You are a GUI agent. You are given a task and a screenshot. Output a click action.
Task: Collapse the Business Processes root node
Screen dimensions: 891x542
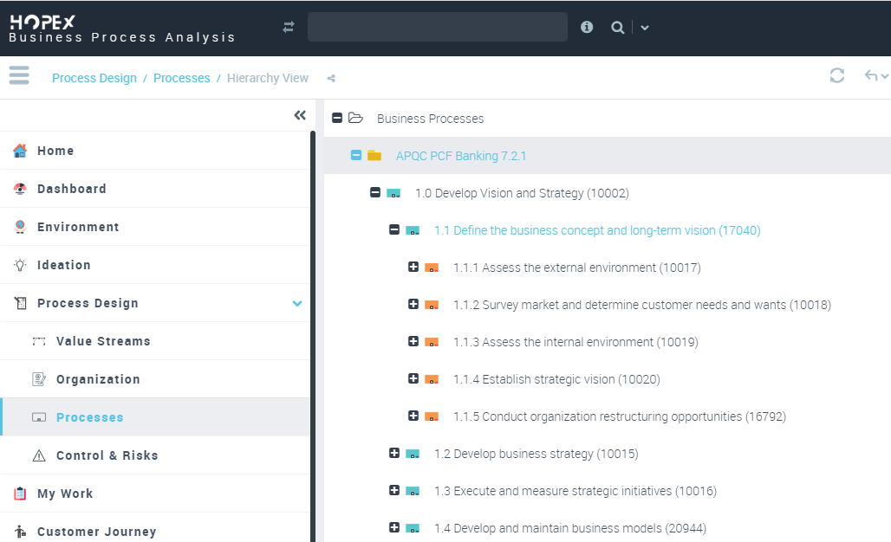point(337,118)
